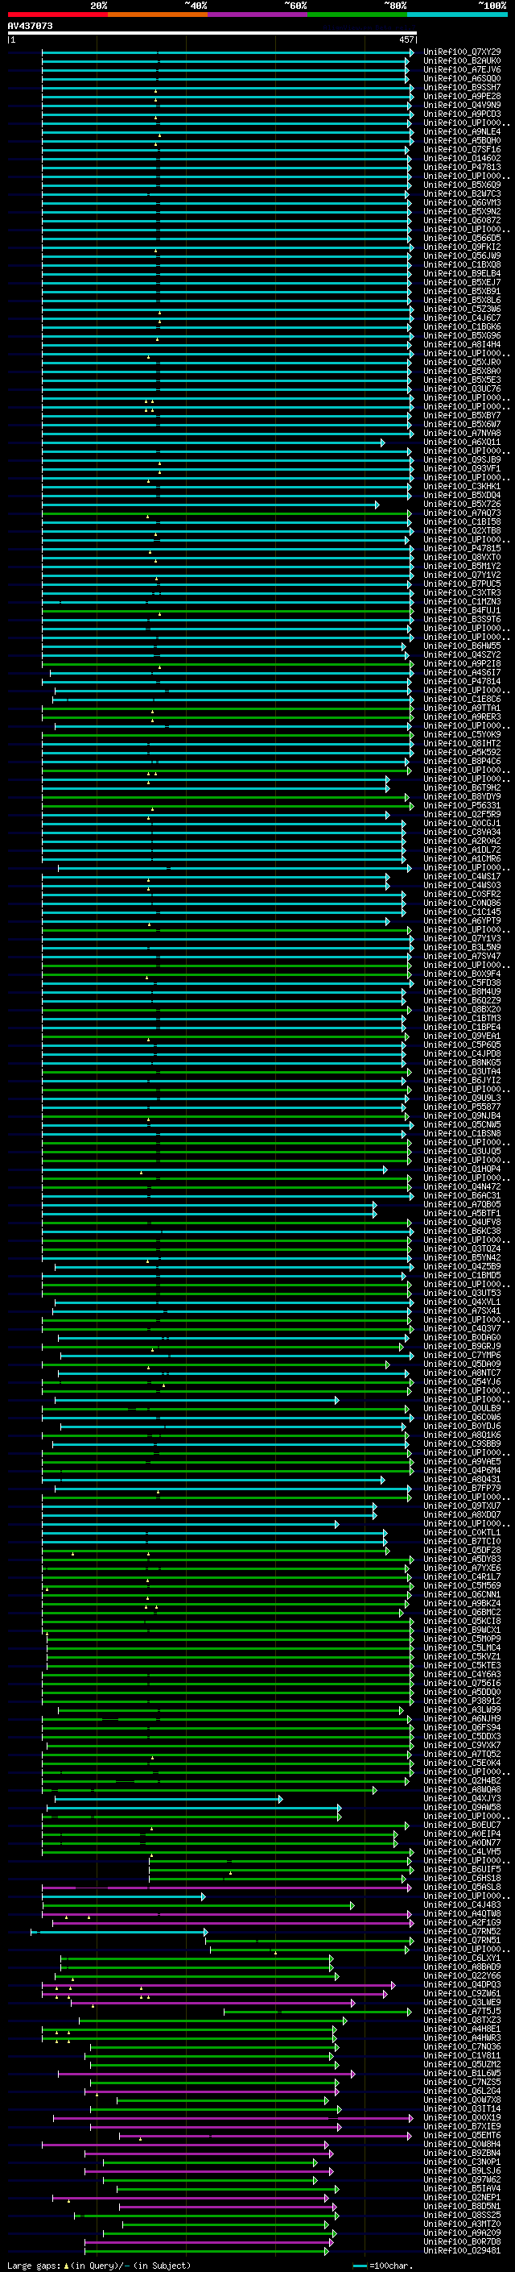Screen dimensions: 515x2272
Task: Click the white query sequence bar
Action: pos(212,32)
